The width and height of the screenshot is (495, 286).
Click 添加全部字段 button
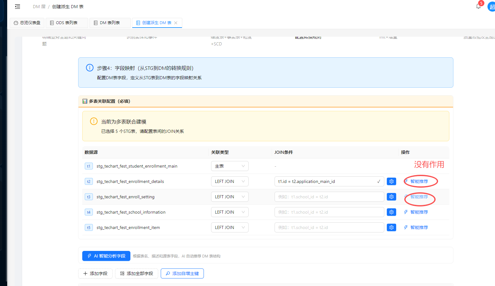click(x=137, y=273)
